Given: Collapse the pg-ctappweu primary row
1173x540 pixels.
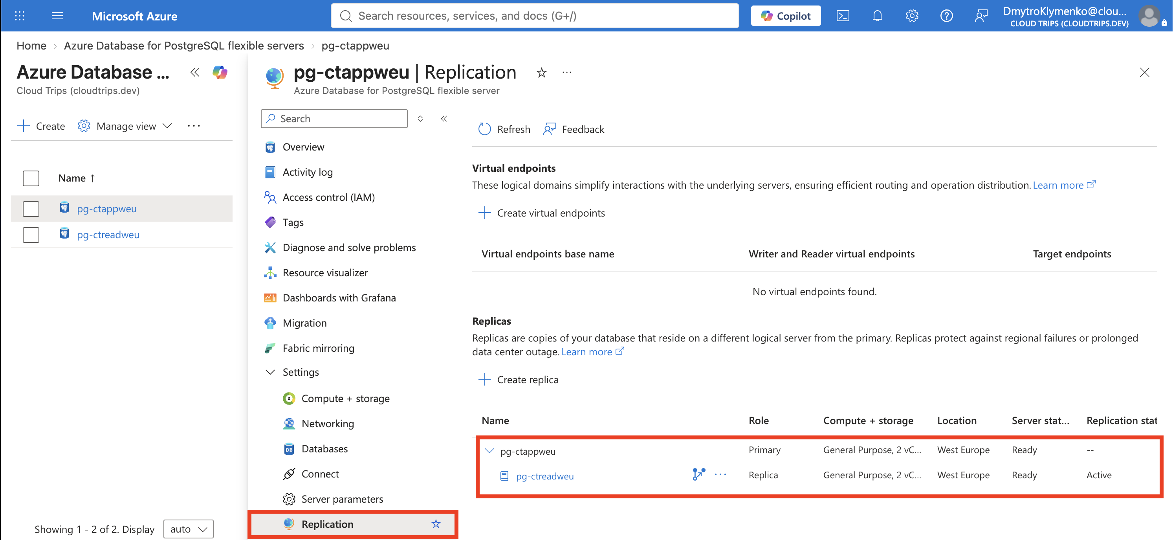Looking at the screenshot, I should click(489, 451).
